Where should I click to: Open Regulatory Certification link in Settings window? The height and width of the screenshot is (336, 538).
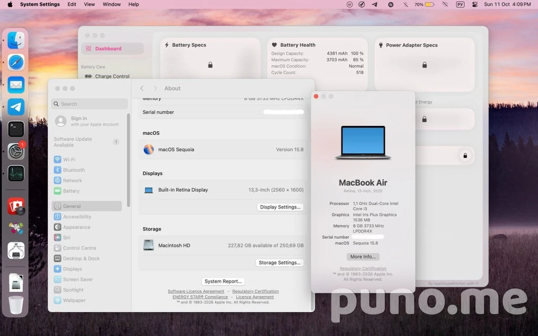(x=256, y=291)
